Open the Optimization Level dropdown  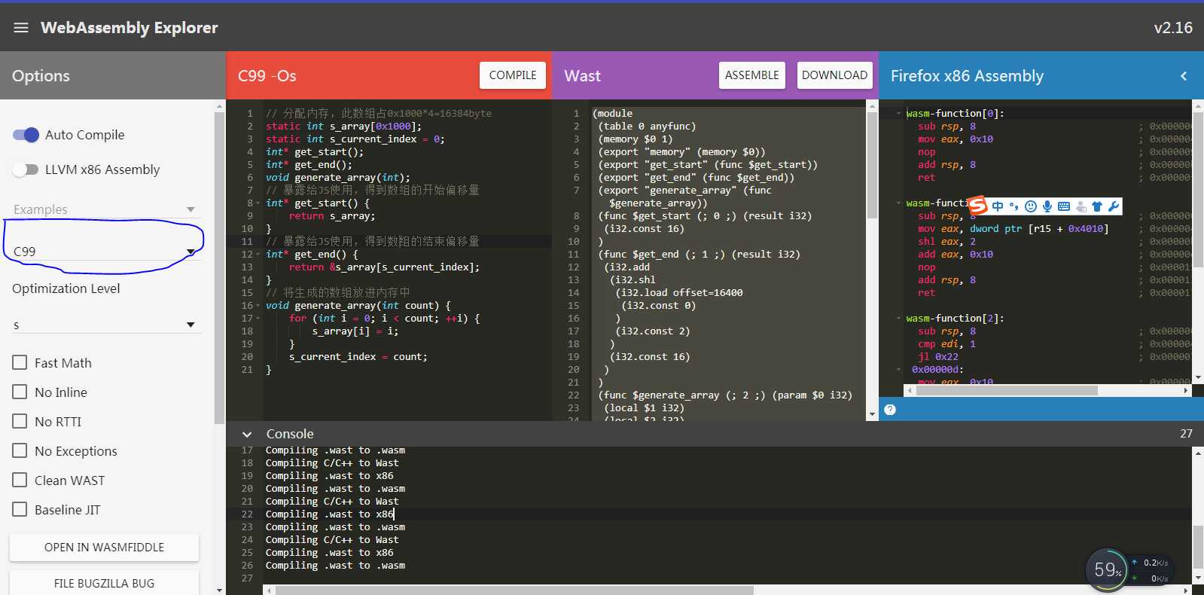click(x=105, y=325)
